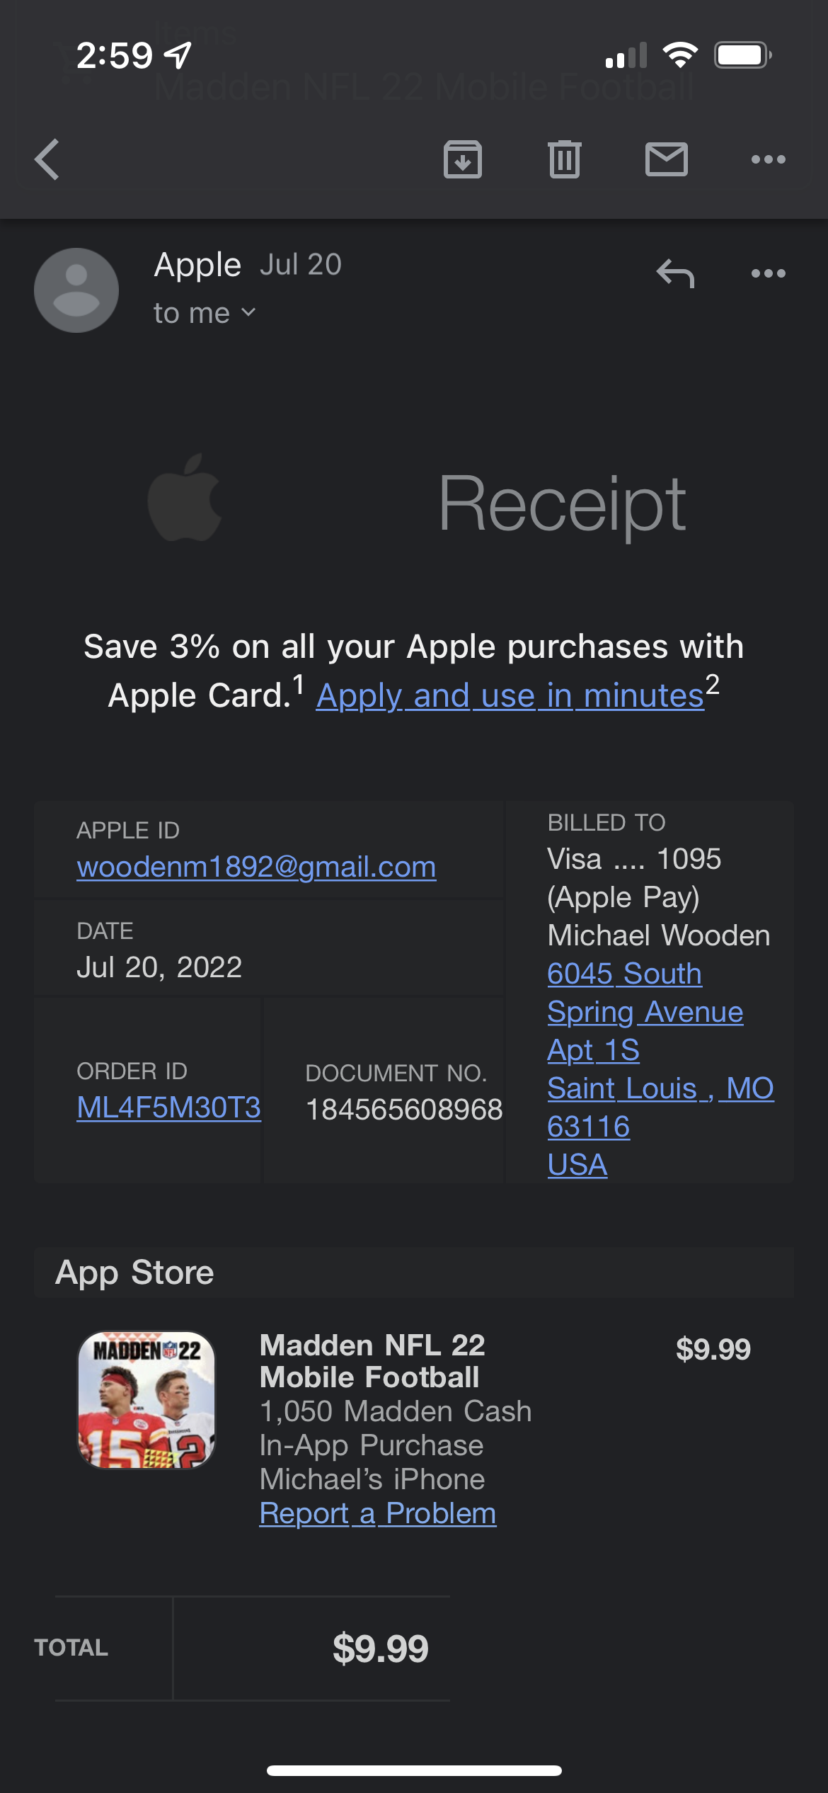Tap the sender avatar icon
Screen dimensions: 828x1793
(x=76, y=290)
